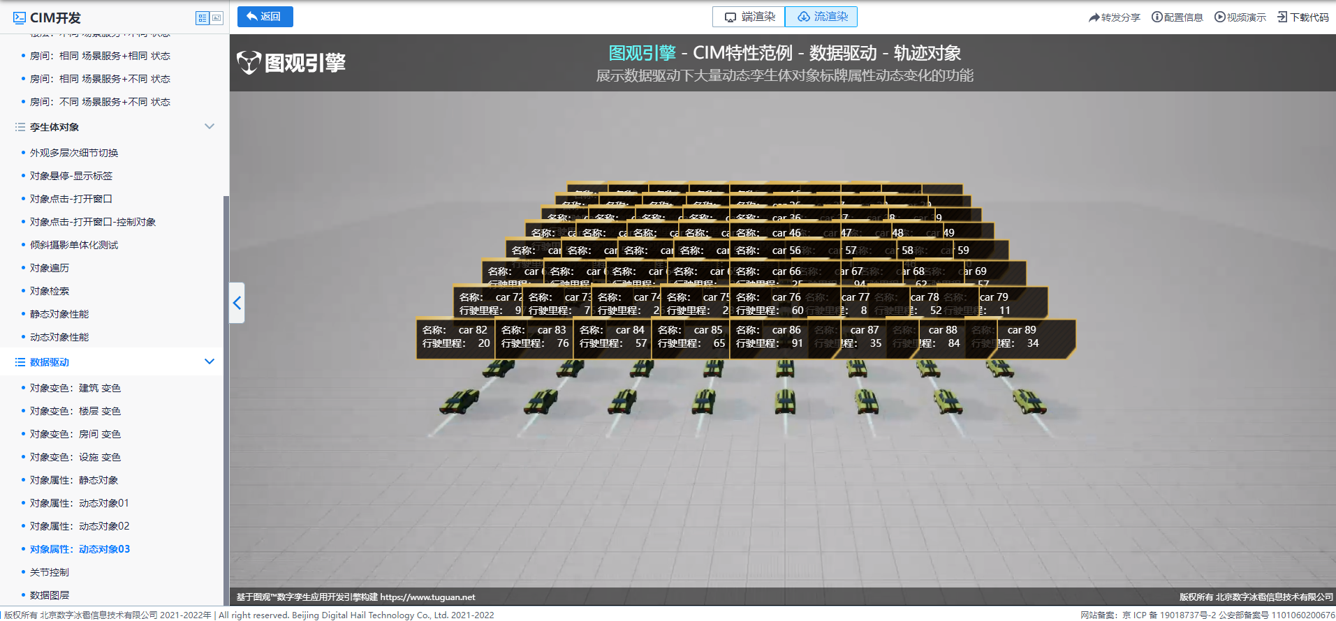1336x621 pixels.
Task: Click the 图观引擎 logo in banner
Action: [291, 63]
